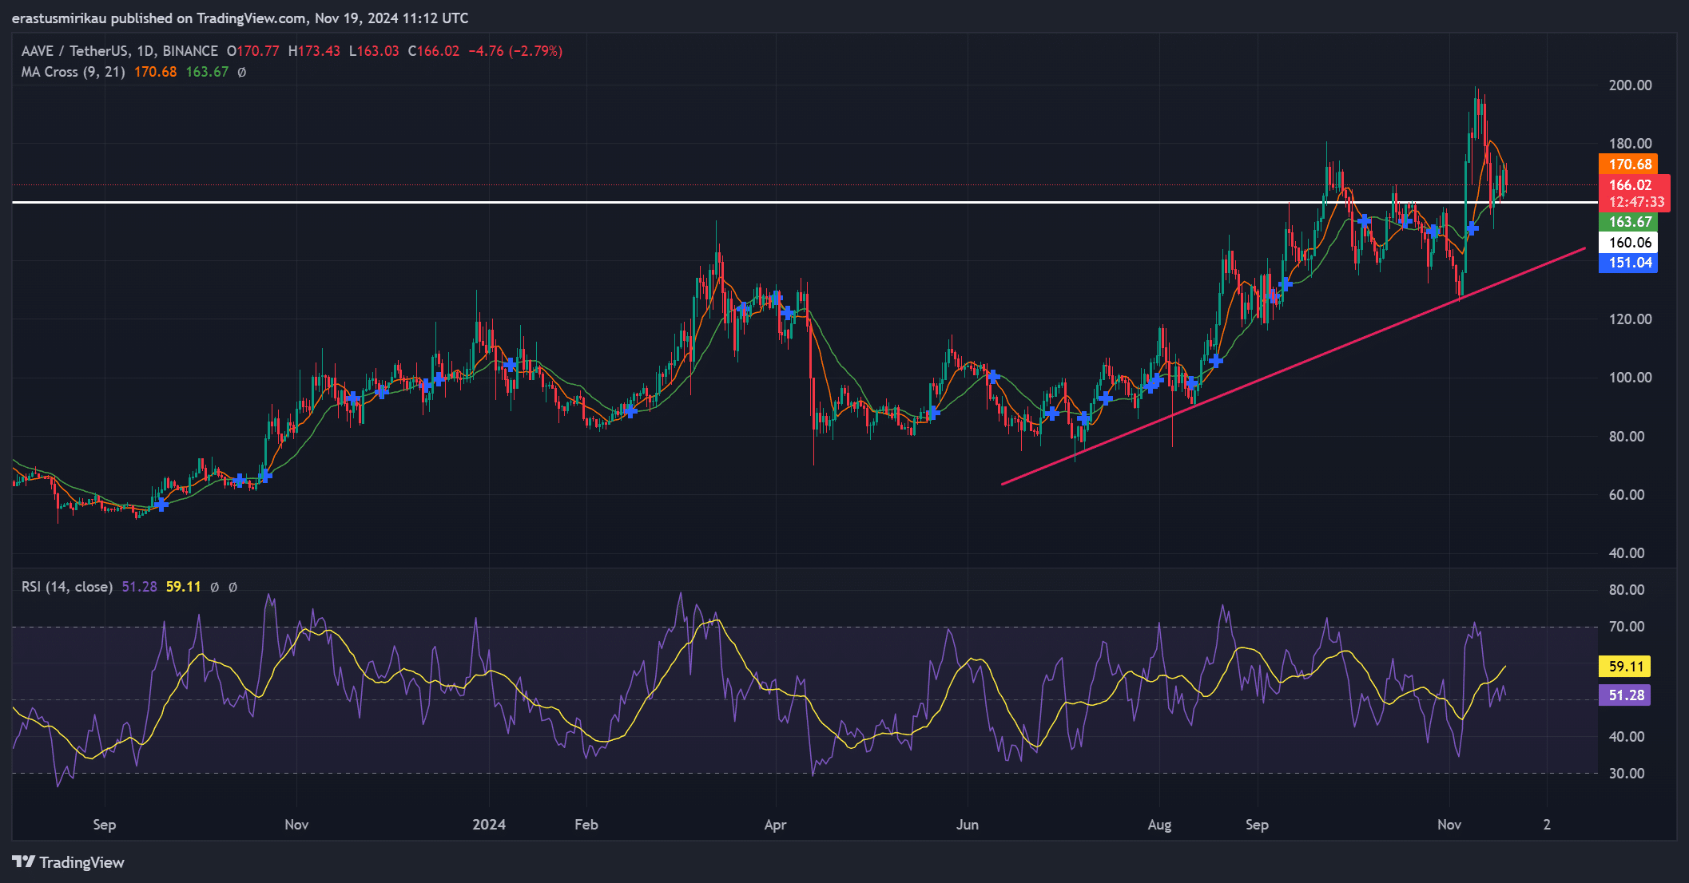Image resolution: width=1689 pixels, height=883 pixels.
Task: Click the 200.00 level on price axis
Action: (x=1630, y=85)
